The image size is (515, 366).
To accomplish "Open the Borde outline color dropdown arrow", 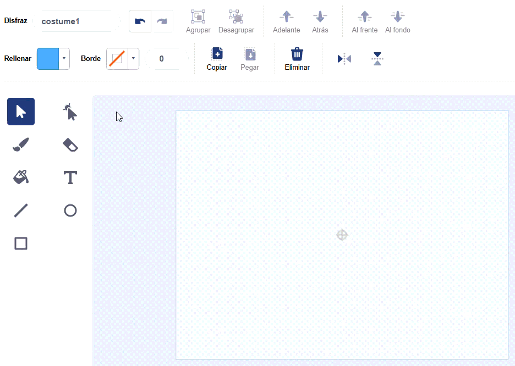I will coord(133,59).
